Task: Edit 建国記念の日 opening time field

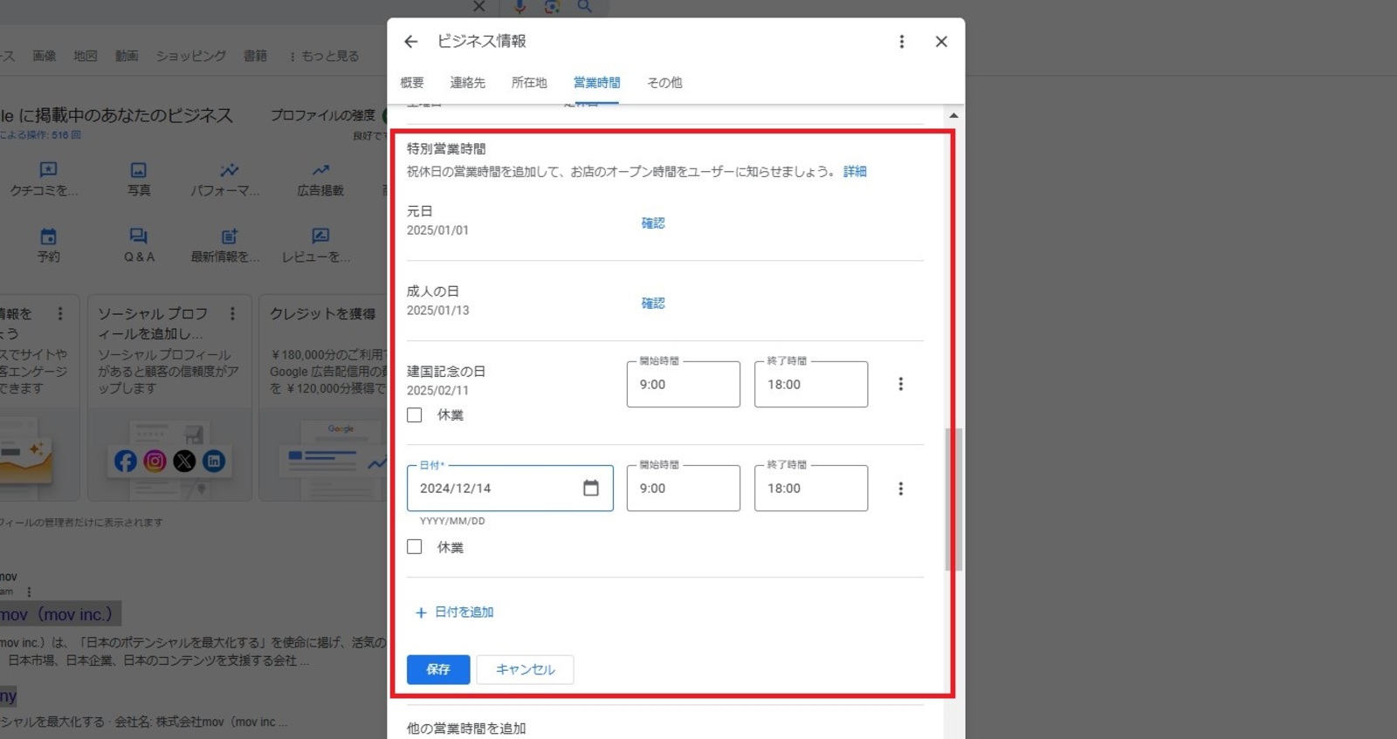Action: pos(684,384)
